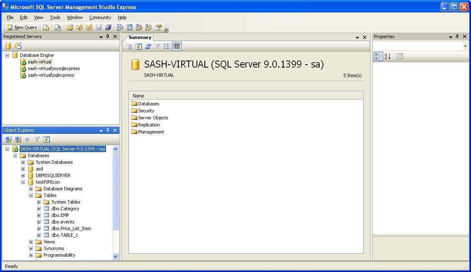Close the Summary document tab
This screenshot has width=471, height=272.
365,37
